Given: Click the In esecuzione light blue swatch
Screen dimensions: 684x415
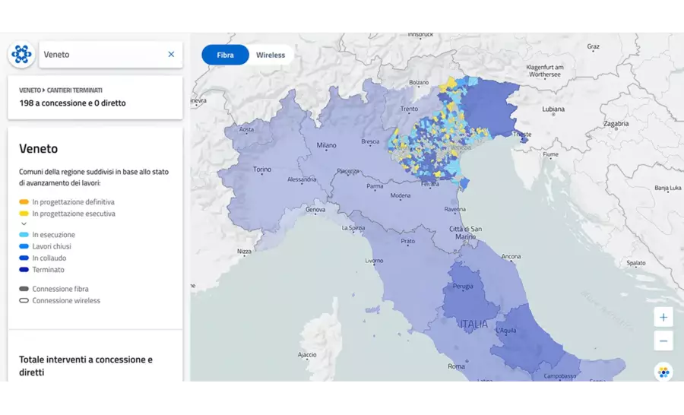Looking at the screenshot, I should (x=24, y=235).
